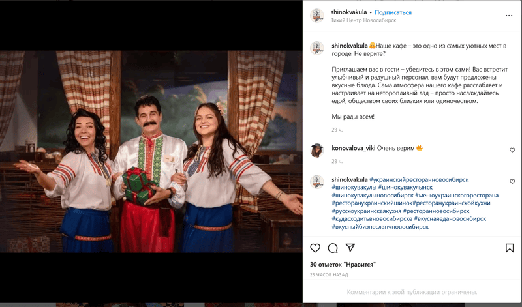This screenshot has width=522, height=307.
Task: Open hashtag #вкусныйбизнесланчновосибирск
Action: [x=380, y=227]
